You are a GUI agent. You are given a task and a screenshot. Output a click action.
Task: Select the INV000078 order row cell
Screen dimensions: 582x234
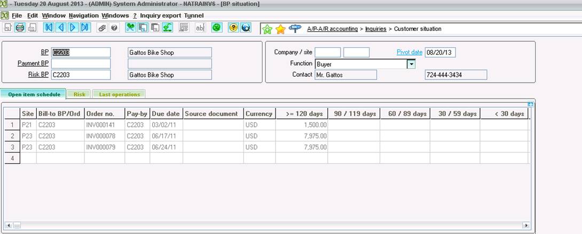tap(104, 136)
